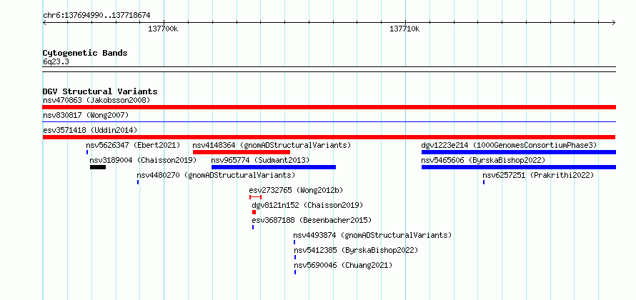Open nsv4148364 (gnomADStructuralVariants) label

point(272,145)
